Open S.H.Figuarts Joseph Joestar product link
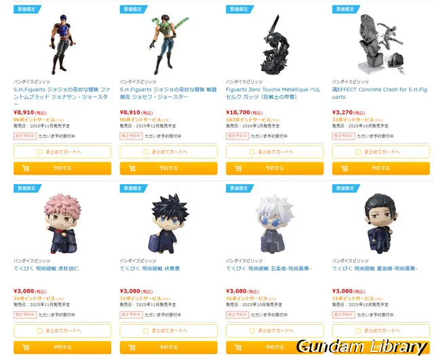The height and width of the screenshot is (356, 434). pyautogui.click(x=168, y=93)
